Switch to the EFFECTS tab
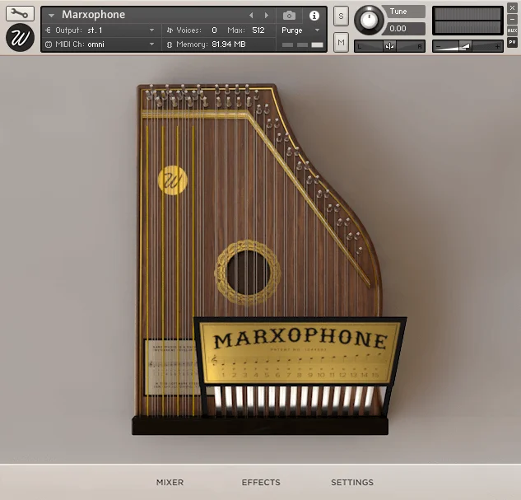The height and width of the screenshot is (500, 521). (x=261, y=482)
